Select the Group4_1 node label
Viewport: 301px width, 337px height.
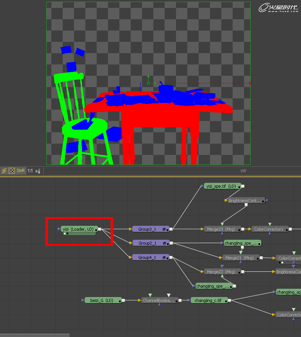tap(147, 257)
